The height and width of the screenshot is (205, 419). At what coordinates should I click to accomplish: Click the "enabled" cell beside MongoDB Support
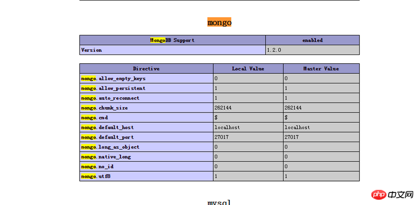(x=312, y=40)
